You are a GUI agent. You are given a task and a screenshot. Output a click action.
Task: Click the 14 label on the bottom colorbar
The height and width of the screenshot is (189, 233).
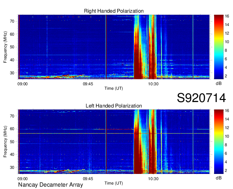click(227, 119)
